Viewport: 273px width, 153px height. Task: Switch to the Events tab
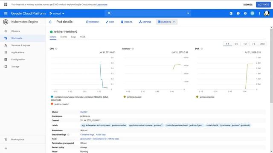click(x=64, y=37)
